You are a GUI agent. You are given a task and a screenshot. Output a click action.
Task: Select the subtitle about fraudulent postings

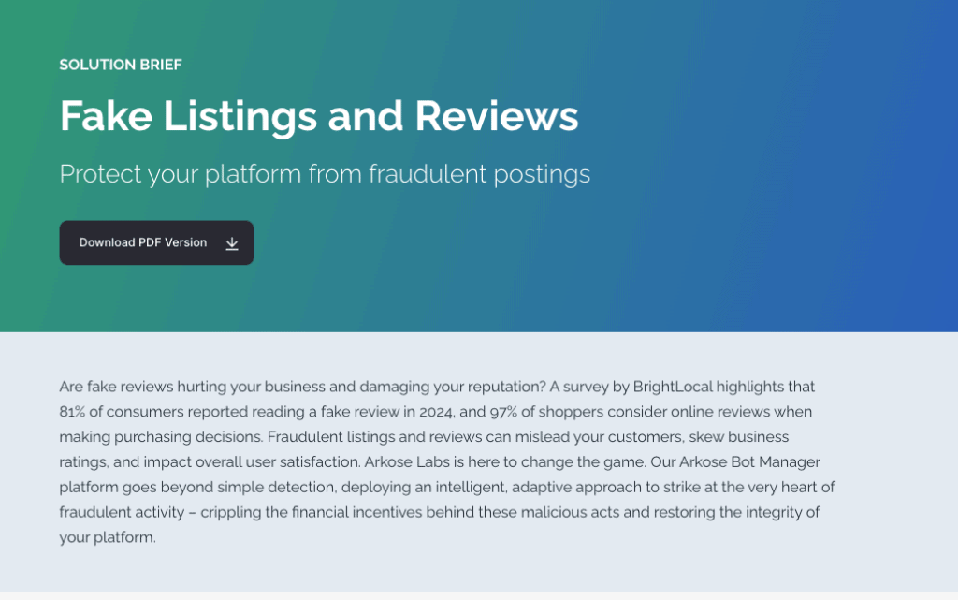[x=325, y=174]
